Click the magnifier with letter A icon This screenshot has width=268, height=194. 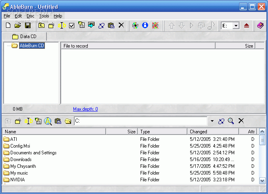click(48, 121)
